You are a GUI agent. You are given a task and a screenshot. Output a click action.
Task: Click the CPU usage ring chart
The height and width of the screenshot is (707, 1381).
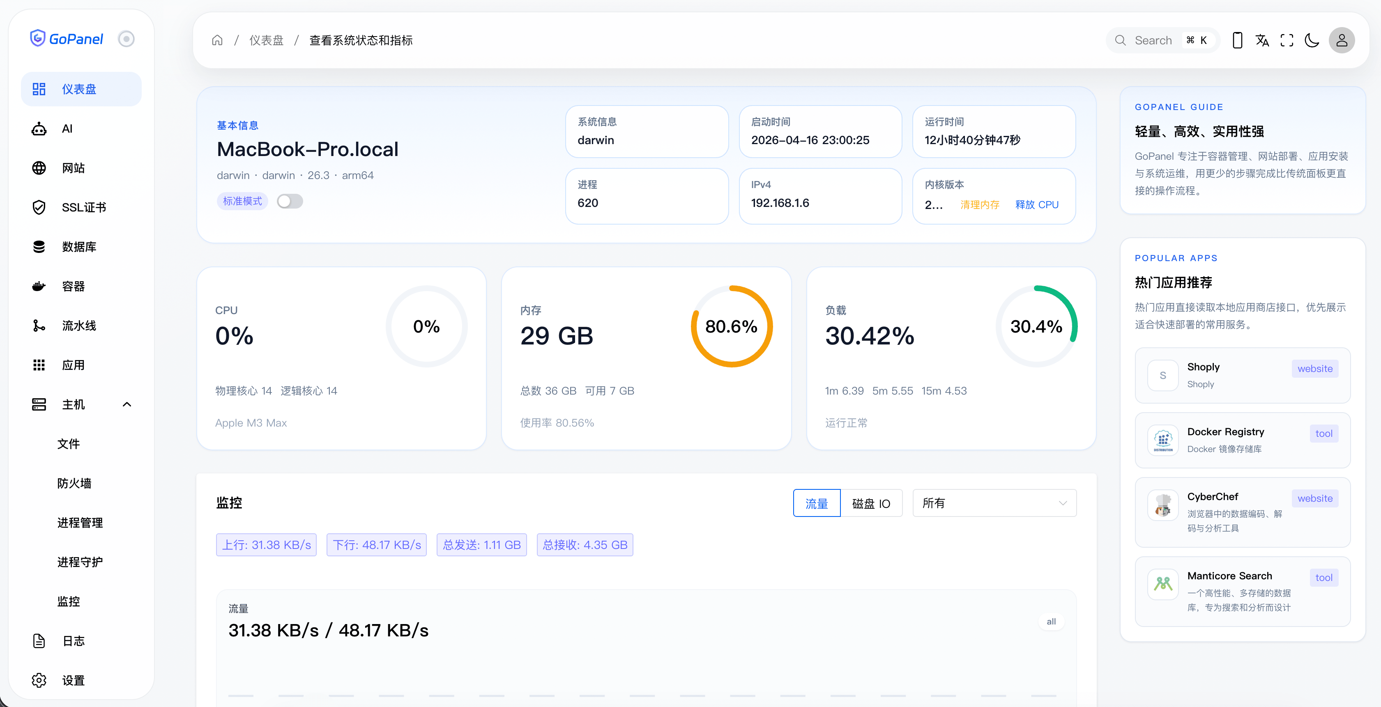426,326
